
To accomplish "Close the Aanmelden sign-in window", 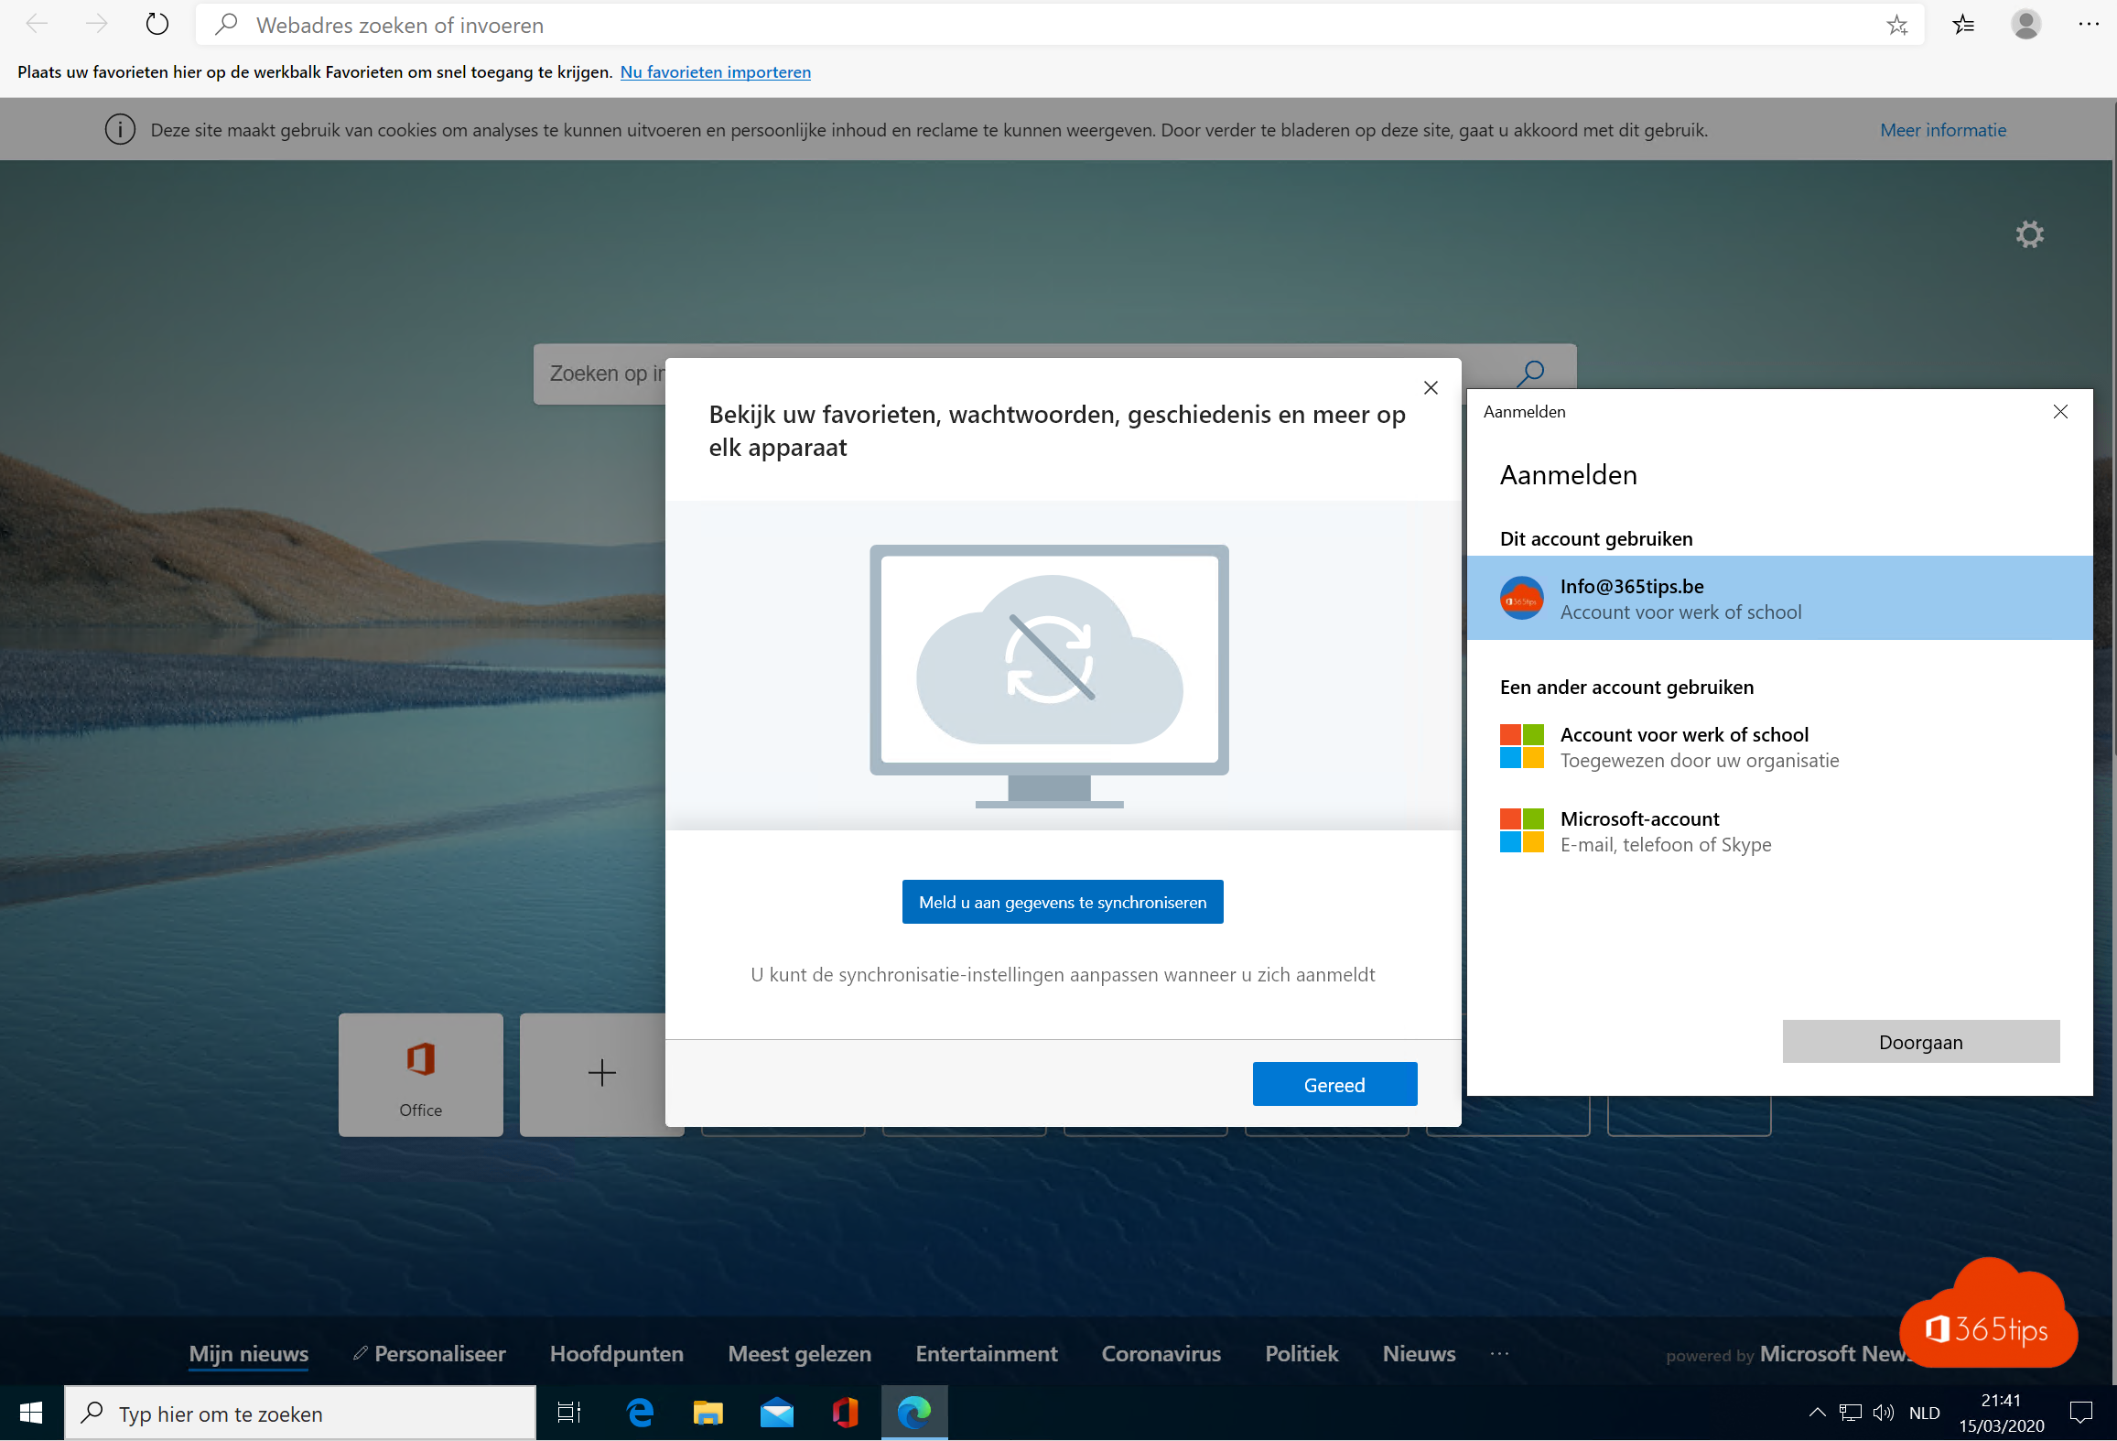I will [2060, 412].
